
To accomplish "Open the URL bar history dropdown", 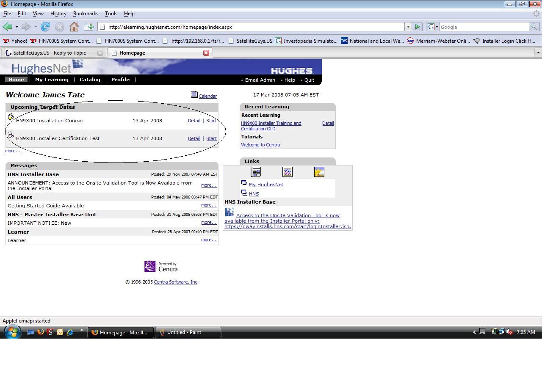I will click(408, 27).
